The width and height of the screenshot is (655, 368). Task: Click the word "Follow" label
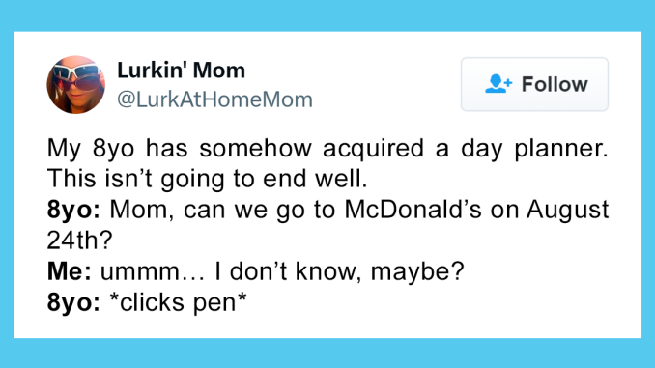click(555, 84)
